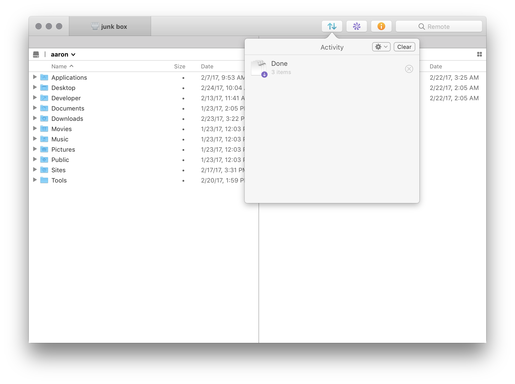515x384 pixels.
Task: Expand the Developer folder
Action: pos(35,98)
